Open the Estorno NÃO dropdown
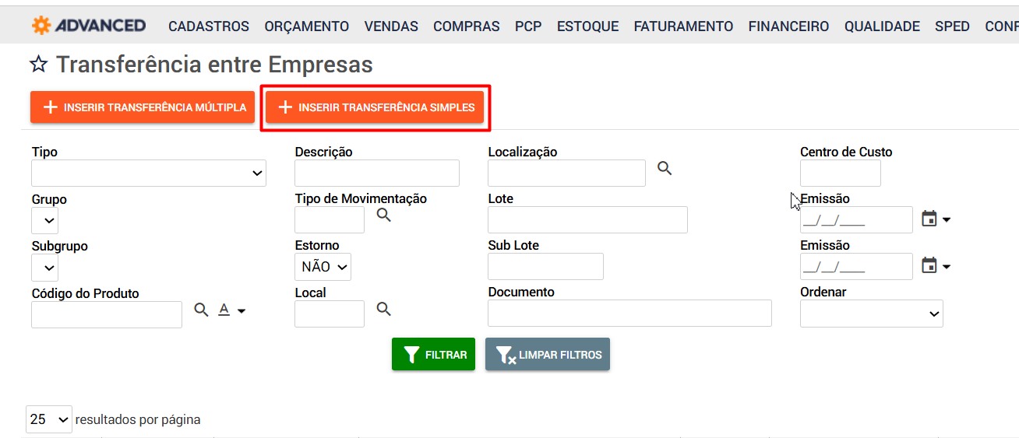 [323, 267]
